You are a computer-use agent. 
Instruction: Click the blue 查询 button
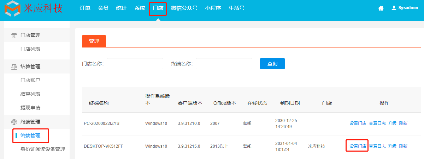272,64
